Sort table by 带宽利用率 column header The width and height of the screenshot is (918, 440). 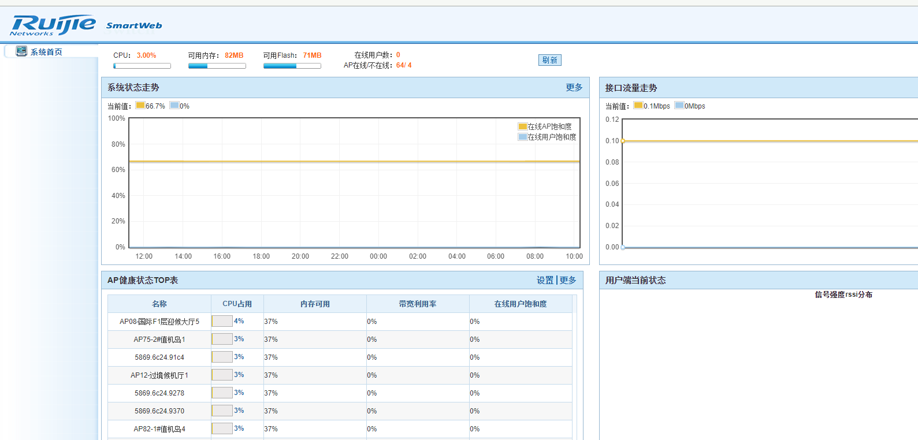(418, 304)
